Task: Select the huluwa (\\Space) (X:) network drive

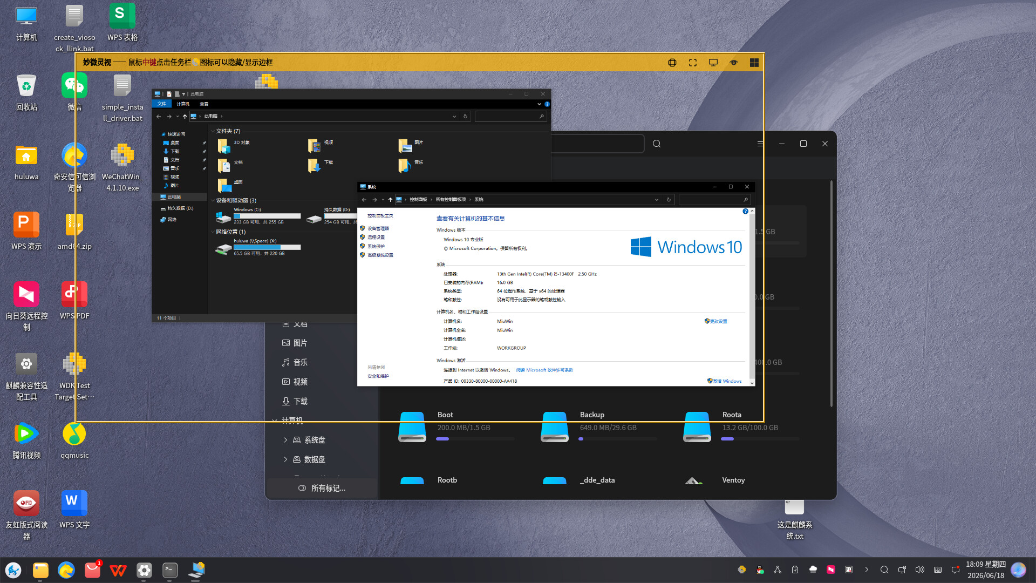Action: tap(258, 247)
